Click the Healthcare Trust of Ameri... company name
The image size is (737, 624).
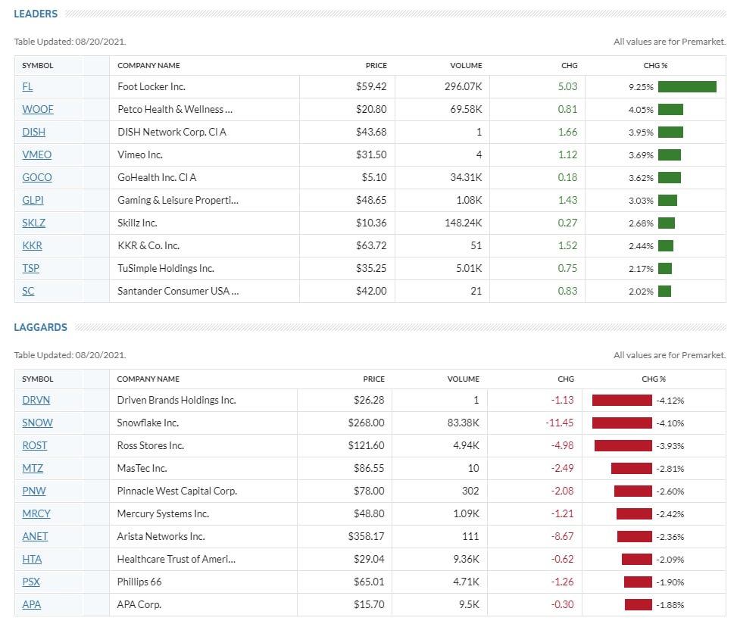(176, 559)
